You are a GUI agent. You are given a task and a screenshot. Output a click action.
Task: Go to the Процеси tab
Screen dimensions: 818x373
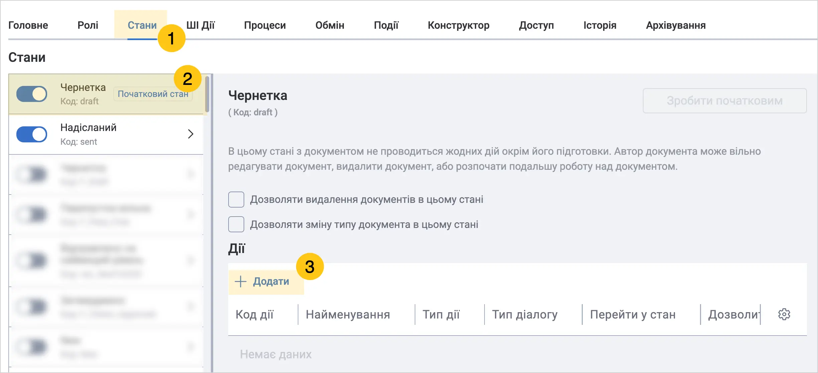click(x=265, y=25)
